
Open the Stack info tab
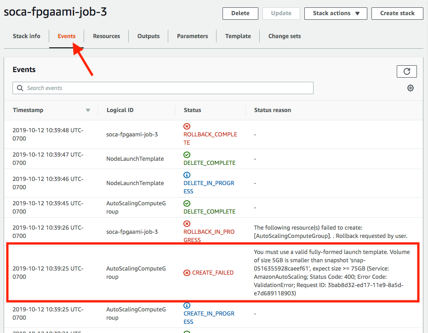27,36
